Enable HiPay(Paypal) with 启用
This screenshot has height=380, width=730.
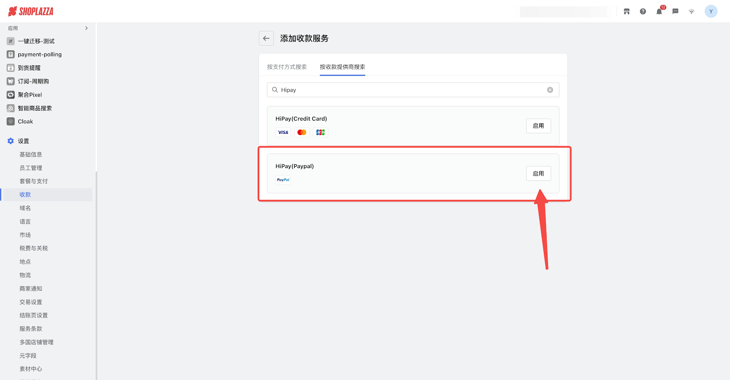tap(538, 174)
